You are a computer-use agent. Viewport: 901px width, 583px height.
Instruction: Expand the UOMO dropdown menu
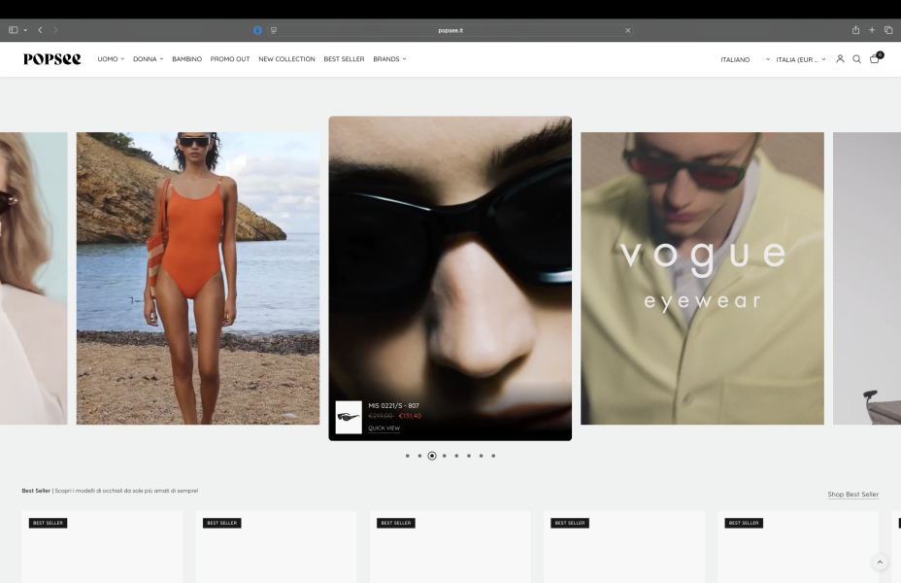click(111, 59)
